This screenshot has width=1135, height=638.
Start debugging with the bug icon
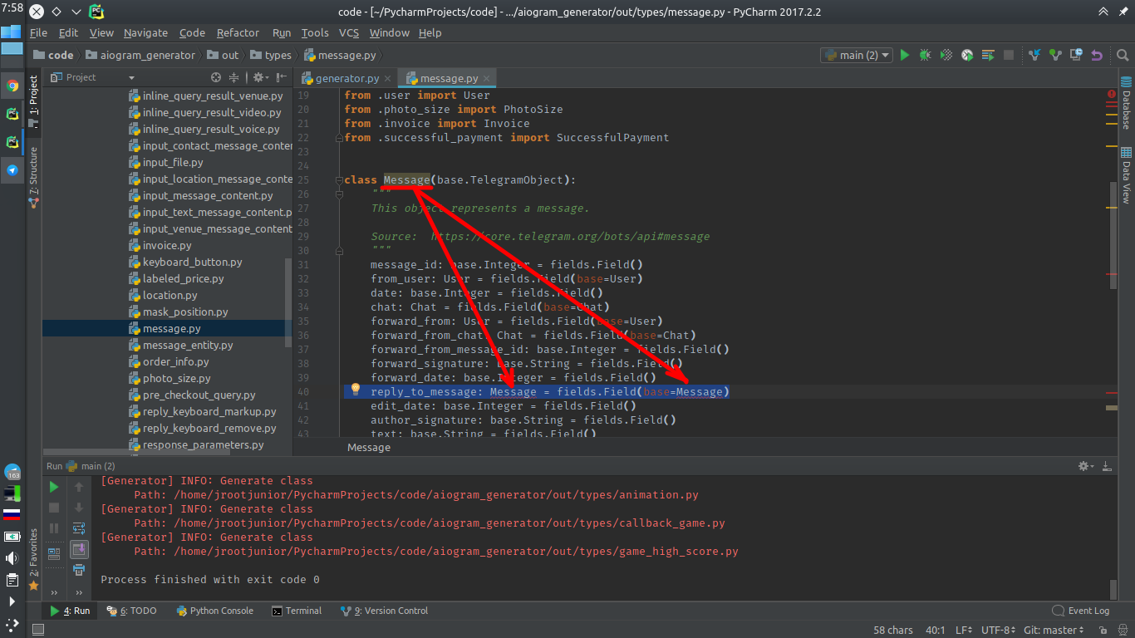(925, 55)
